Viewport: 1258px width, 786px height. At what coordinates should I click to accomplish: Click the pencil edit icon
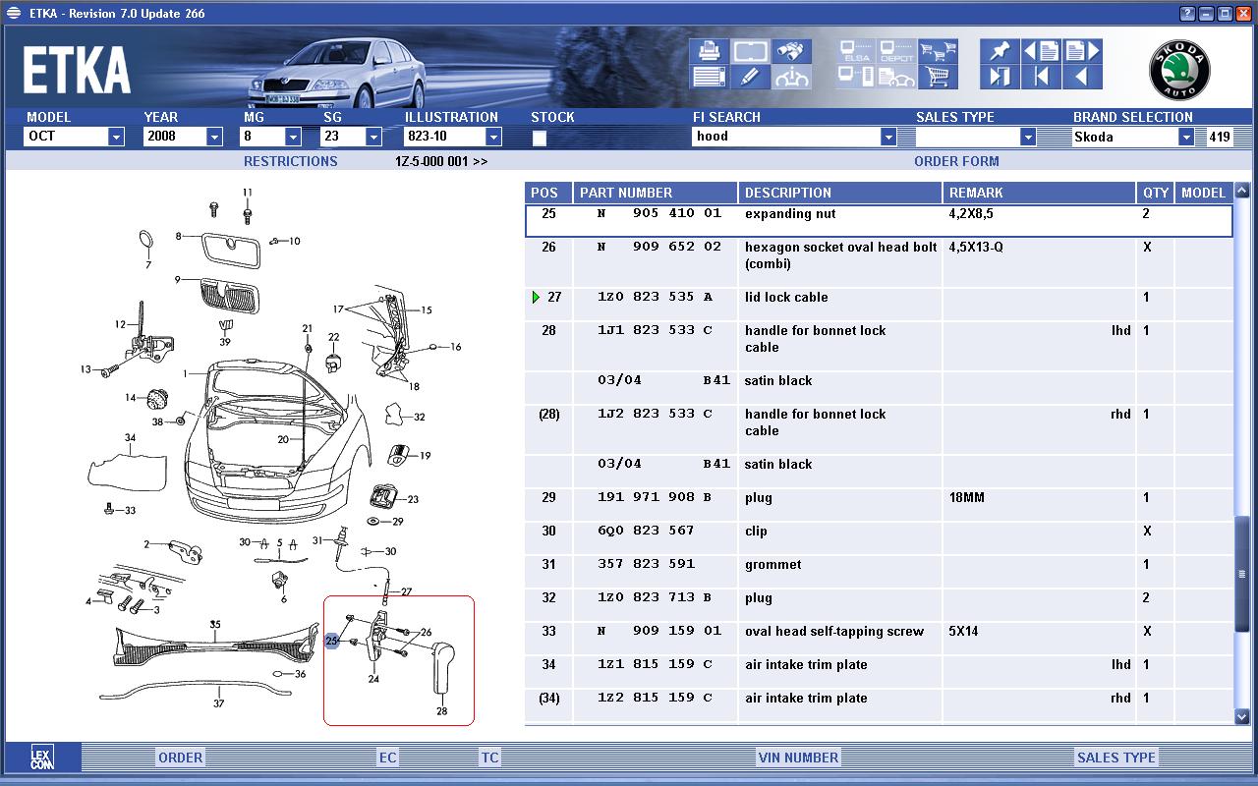pos(750,77)
